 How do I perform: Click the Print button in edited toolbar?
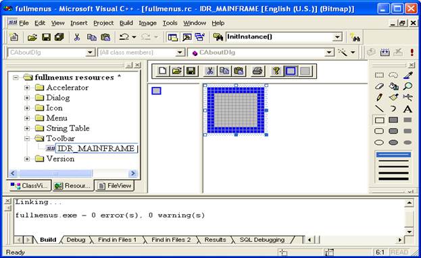click(x=257, y=71)
